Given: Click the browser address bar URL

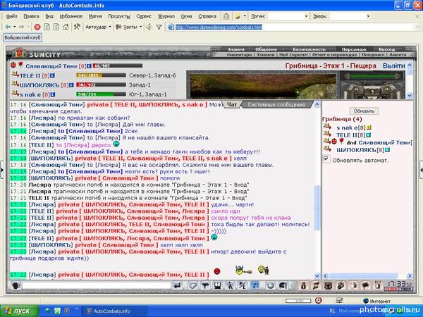Looking at the screenshot, I should tap(219, 27).
